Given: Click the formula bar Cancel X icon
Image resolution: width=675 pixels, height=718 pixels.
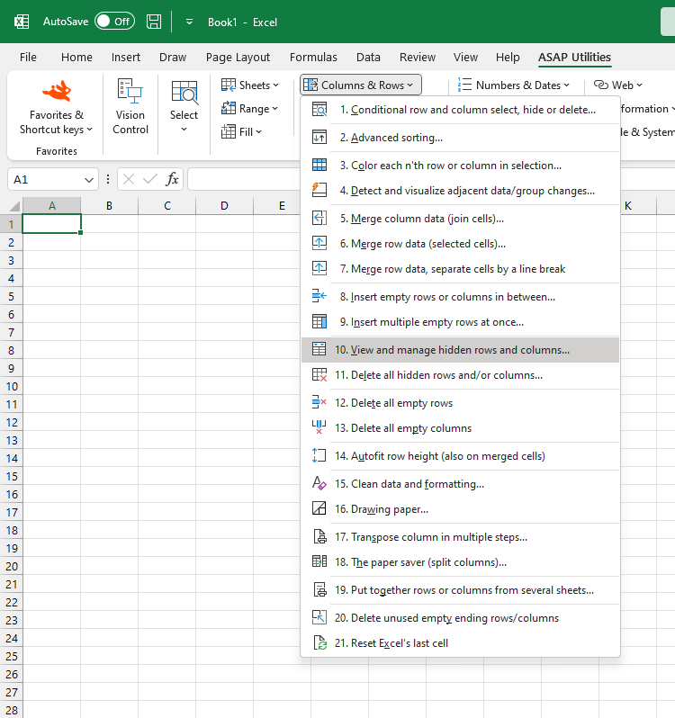Looking at the screenshot, I should (129, 179).
